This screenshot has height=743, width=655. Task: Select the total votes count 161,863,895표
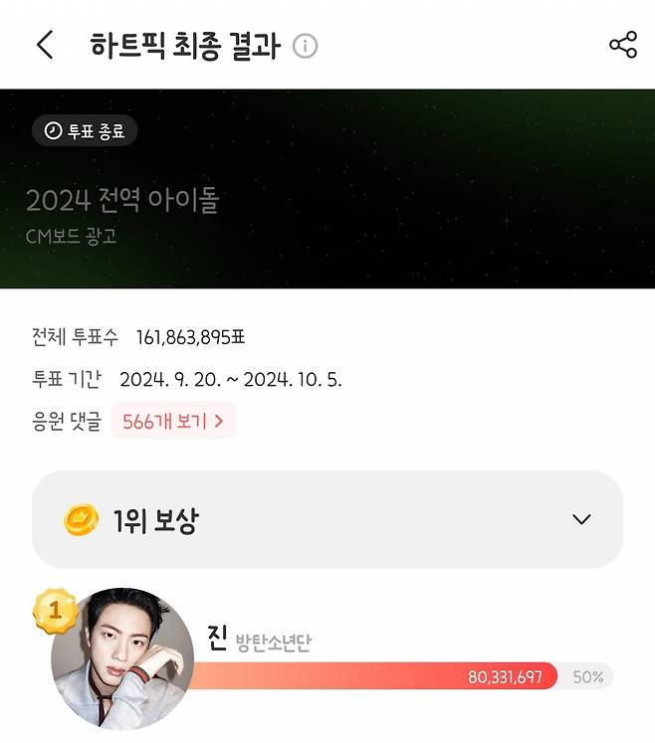point(197,337)
